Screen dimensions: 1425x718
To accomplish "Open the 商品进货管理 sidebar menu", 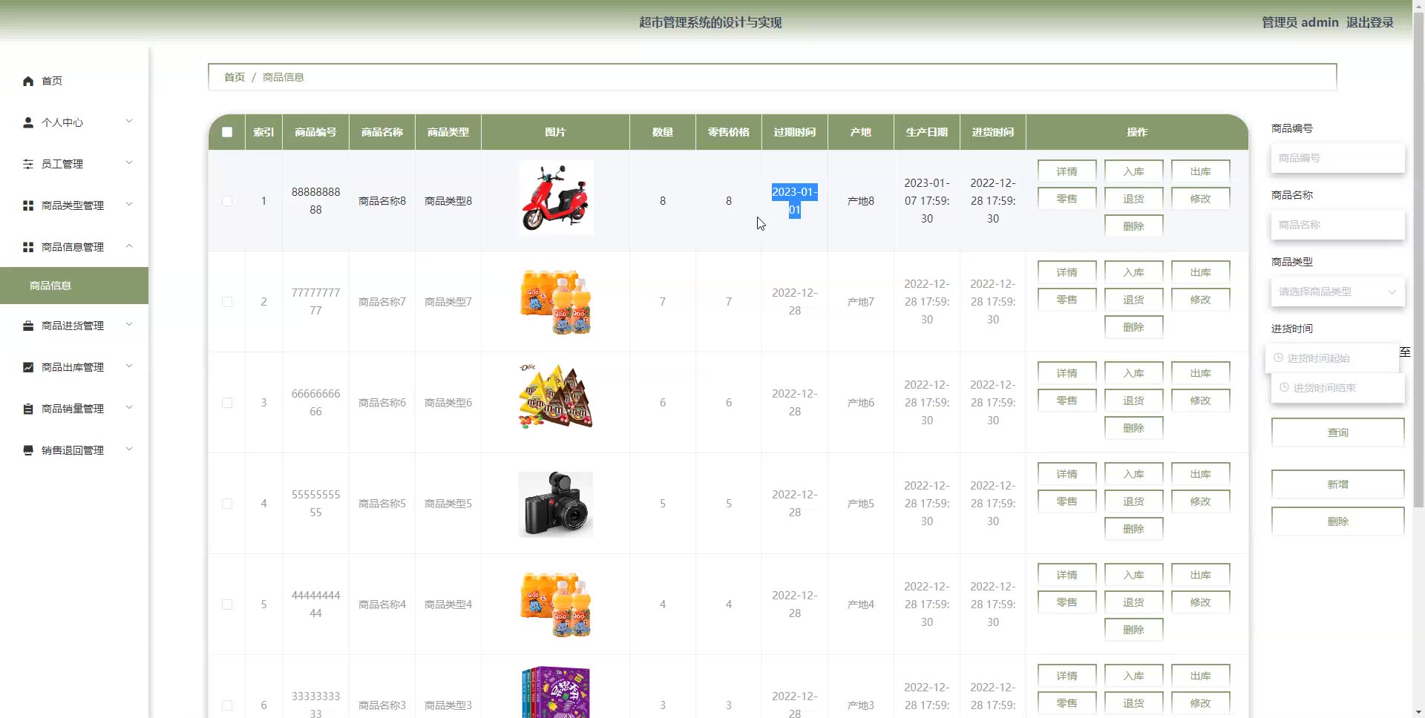I will pyautogui.click(x=74, y=326).
